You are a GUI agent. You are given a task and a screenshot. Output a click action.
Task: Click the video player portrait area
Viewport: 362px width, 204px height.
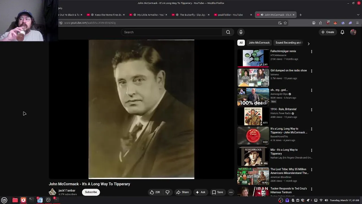coord(141,109)
